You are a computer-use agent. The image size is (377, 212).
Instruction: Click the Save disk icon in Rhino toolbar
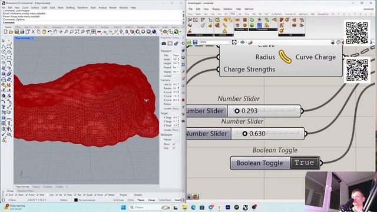click(x=16, y=32)
